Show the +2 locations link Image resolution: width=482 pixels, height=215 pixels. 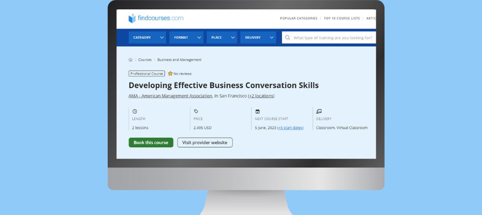point(261,96)
